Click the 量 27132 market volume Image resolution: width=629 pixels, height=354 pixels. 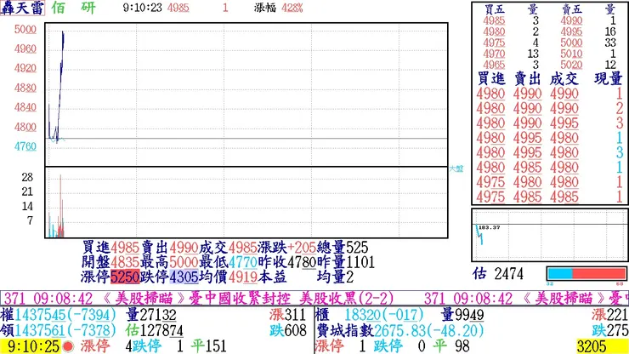tap(151, 315)
